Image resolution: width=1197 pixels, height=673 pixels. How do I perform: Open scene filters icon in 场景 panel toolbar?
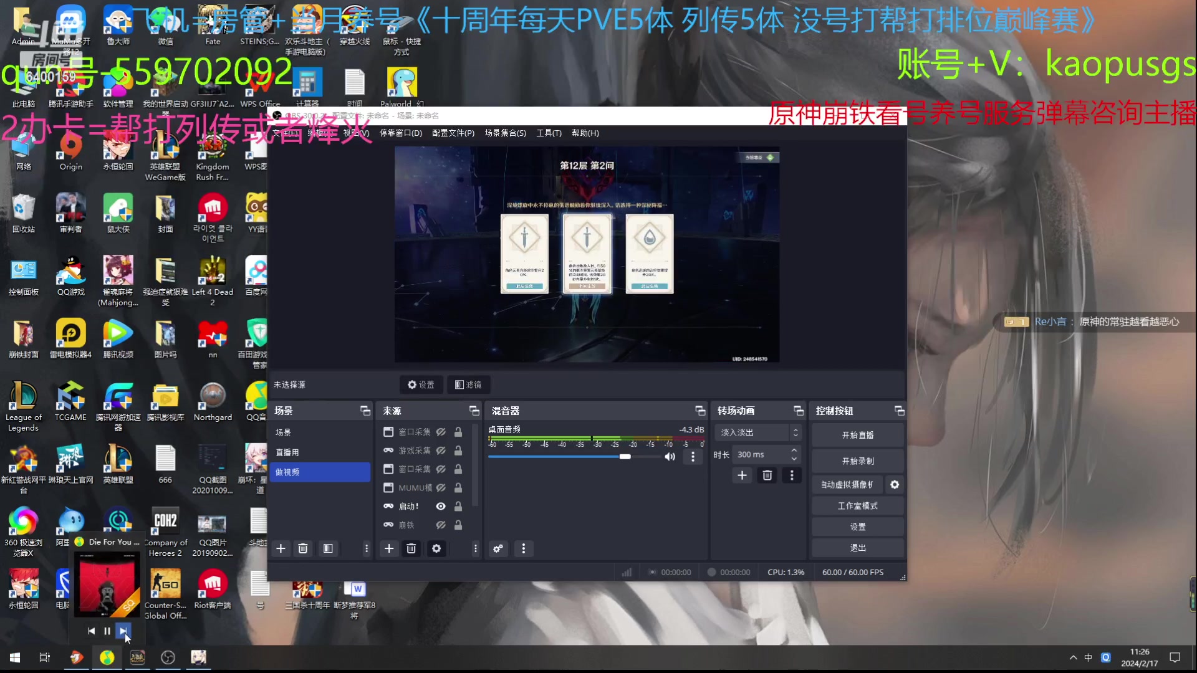pyautogui.click(x=328, y=548)
